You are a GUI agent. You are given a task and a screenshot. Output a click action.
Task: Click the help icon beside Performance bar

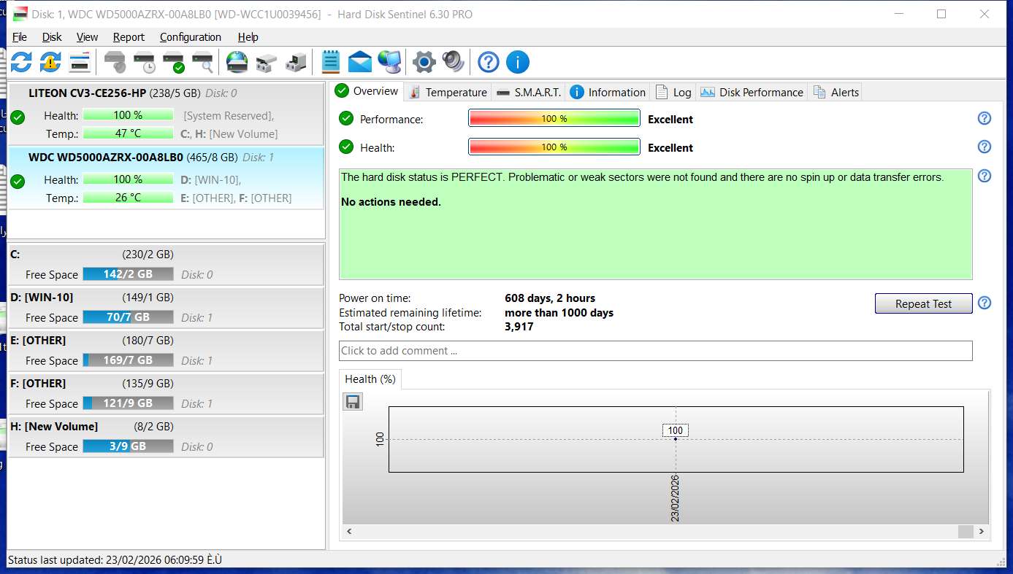(984, 119)
